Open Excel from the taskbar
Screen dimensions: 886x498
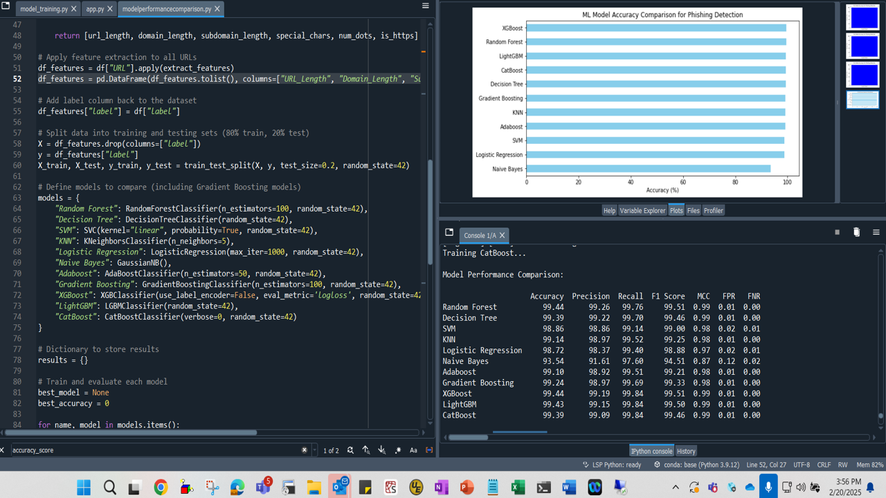pos(518,488)
